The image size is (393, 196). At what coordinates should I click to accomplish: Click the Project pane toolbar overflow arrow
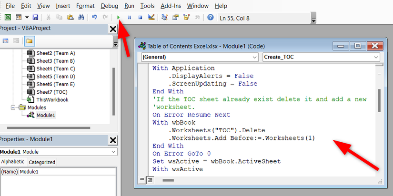click(x=115, y=41)
